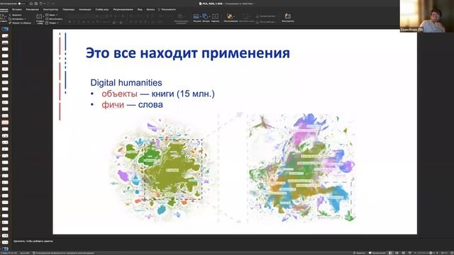This screenshot has width=454, height=255.
Task: Toggle the Заметки button in status bar
Action: click(360, 253)
